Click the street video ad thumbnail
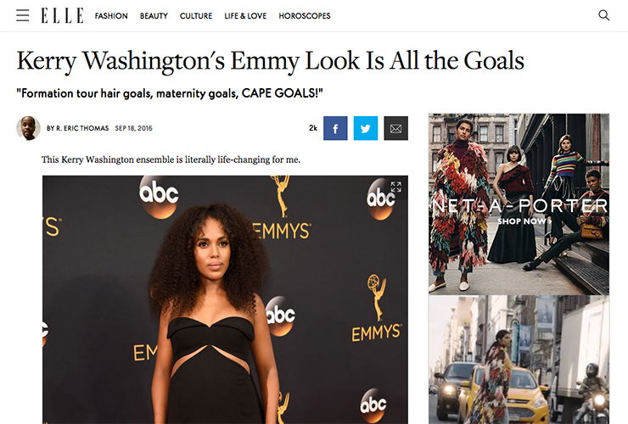This screenshot has height=424, width=628. tap(519, 360)
